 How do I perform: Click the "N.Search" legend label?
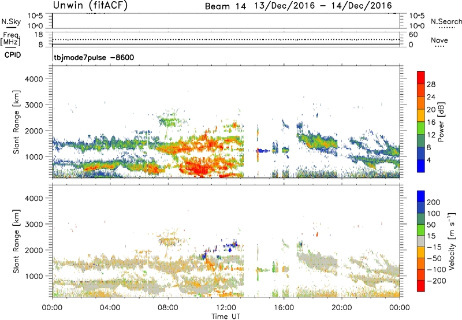[446, 21]
